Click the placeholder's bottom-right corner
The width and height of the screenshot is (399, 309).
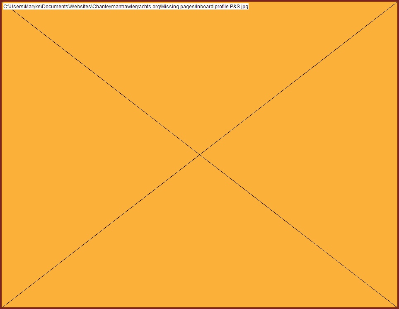click(397, 307)
